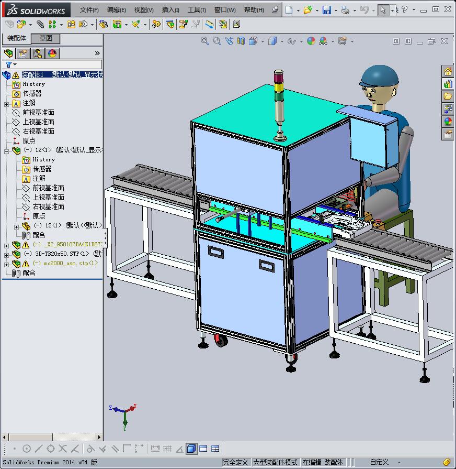The image size is (456, 469).
Task: Toggle the circle center point snap icon
Action: [27, 449]
